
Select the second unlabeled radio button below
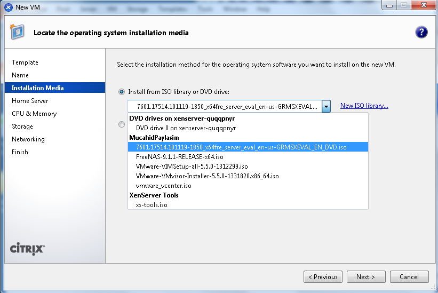point(122,124)
